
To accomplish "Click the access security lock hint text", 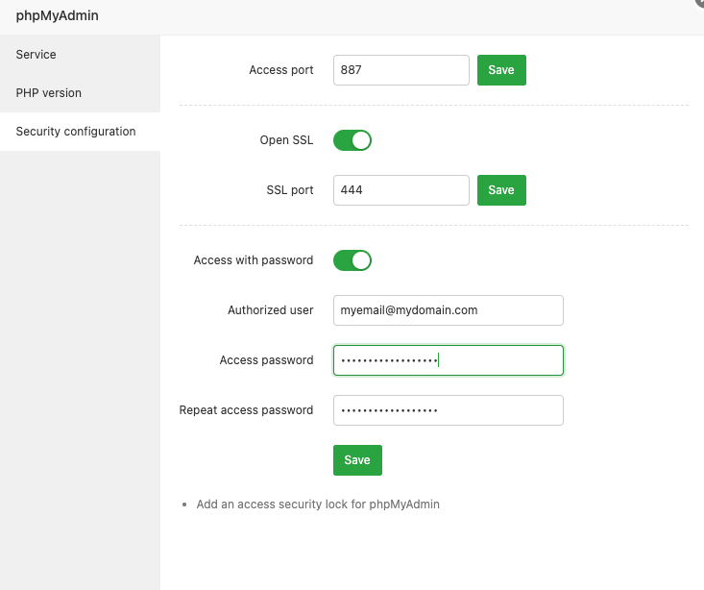I will 318,504.
